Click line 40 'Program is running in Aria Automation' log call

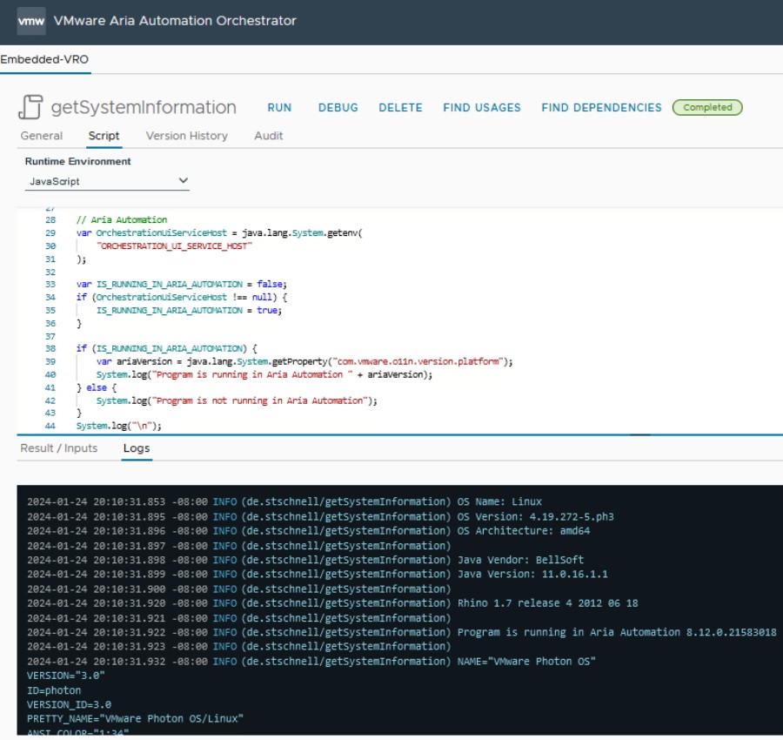click(x=264, y=374)
